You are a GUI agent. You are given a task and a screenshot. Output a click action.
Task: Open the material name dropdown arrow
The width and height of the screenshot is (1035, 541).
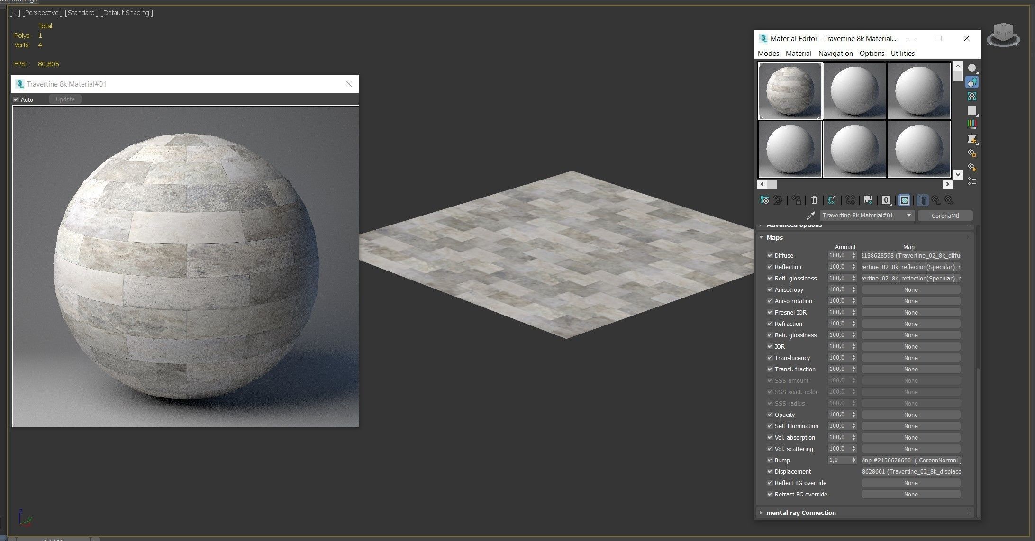coord(908,216)
